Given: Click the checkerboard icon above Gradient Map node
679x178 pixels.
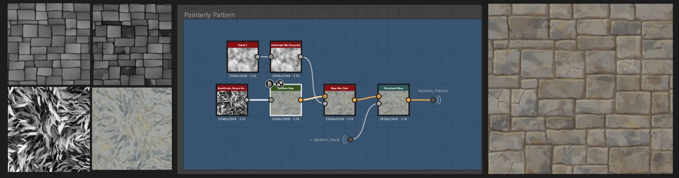Looking at the screenshot, I should pyautogui.click(x=280, y=84).
